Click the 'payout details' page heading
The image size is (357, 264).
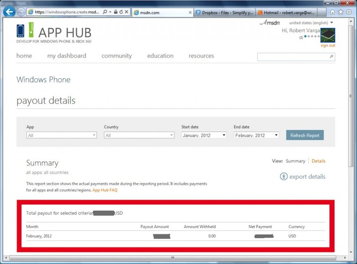coord(46,101)
